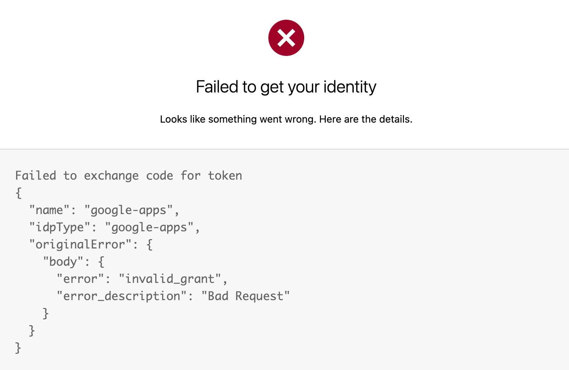Click the 'Failed to exchange code for token' line
This screenshot has width=569, height=370.
pyautogui.click(x=128, y=176)
